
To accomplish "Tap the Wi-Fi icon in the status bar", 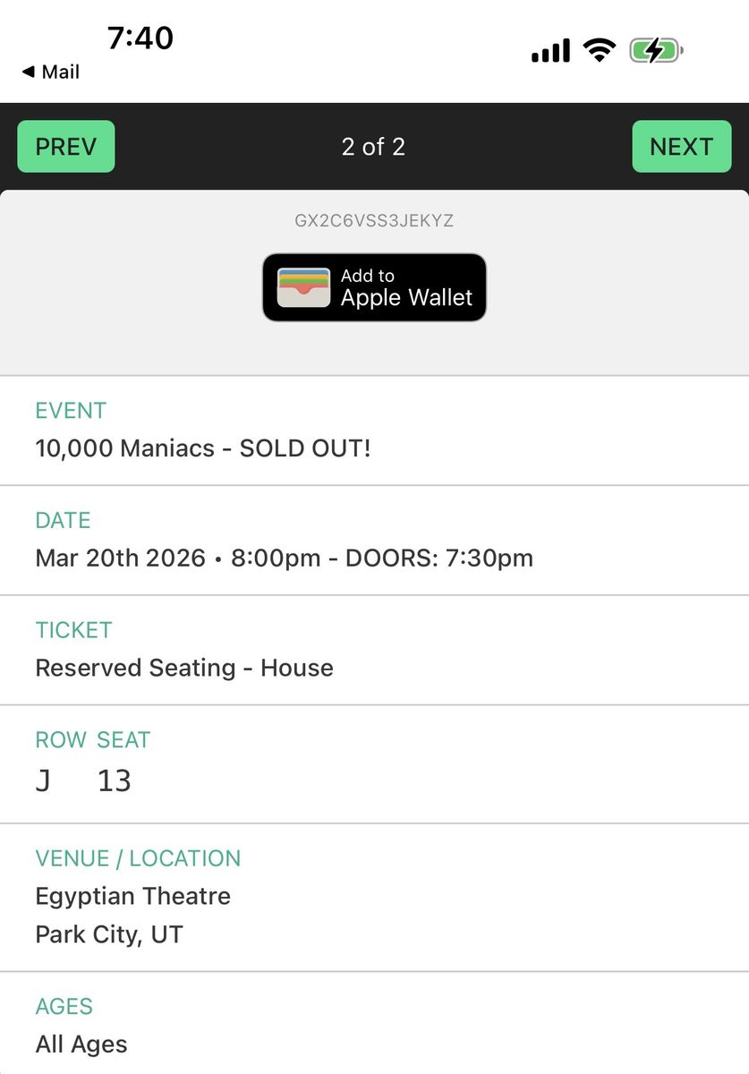I will coord(600,51).
